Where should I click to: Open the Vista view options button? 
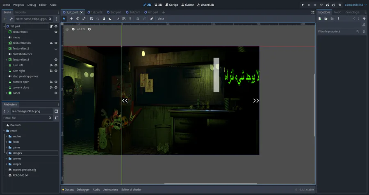coord(161,19)
